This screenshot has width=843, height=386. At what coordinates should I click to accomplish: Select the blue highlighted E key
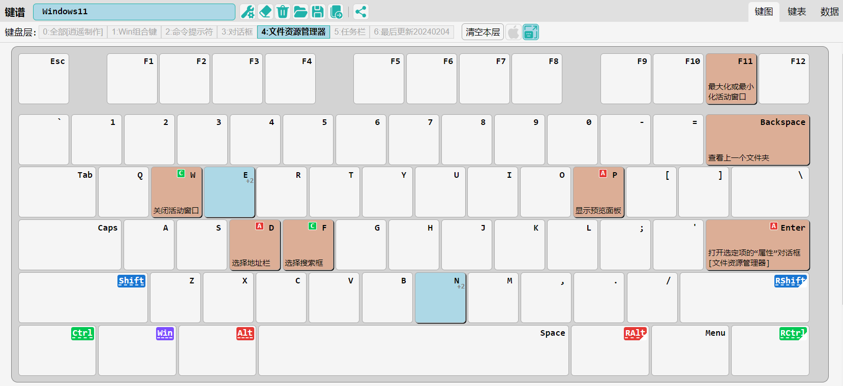pos(229,192)
